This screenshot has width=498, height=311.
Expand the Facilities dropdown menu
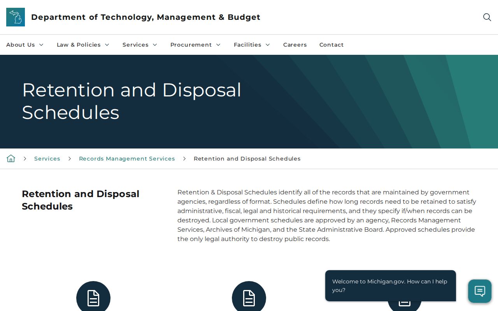[x=252, y=45]
